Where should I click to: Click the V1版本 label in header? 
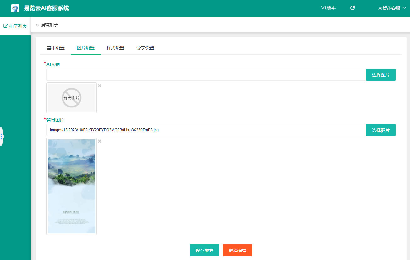click(328, 8)
